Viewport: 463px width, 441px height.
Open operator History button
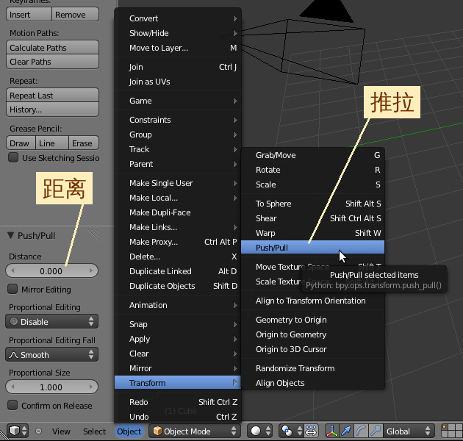(52, 110)
